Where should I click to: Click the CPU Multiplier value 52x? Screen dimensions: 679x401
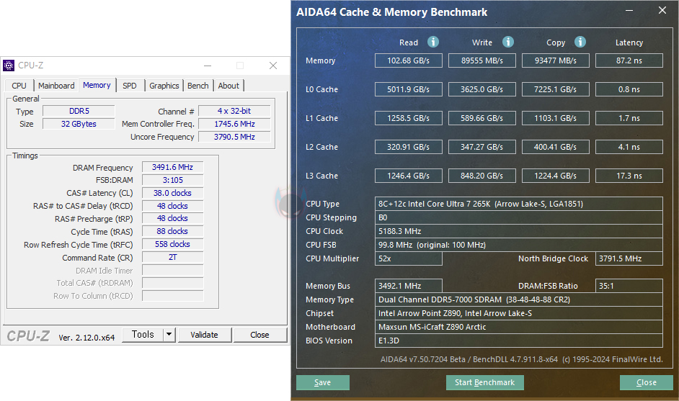(x=409, y=258)
